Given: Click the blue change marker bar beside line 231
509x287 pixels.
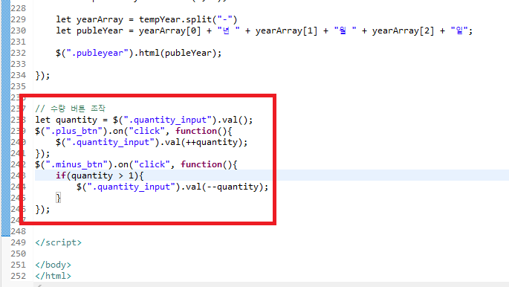Looking at the screenshot, I should (5, 42).
